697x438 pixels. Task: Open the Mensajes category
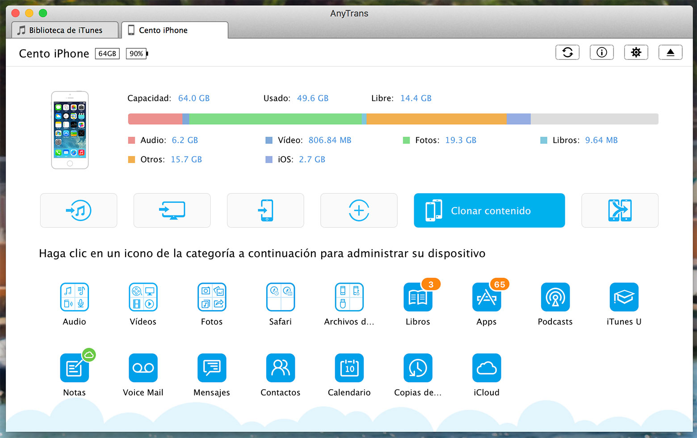(212, 368)
